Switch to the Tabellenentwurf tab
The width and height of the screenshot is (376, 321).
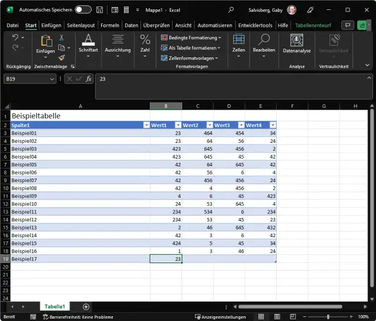pyautogui.click(x=313, y=25)
